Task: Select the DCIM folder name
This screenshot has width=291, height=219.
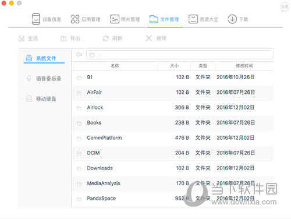Action: 93,153
